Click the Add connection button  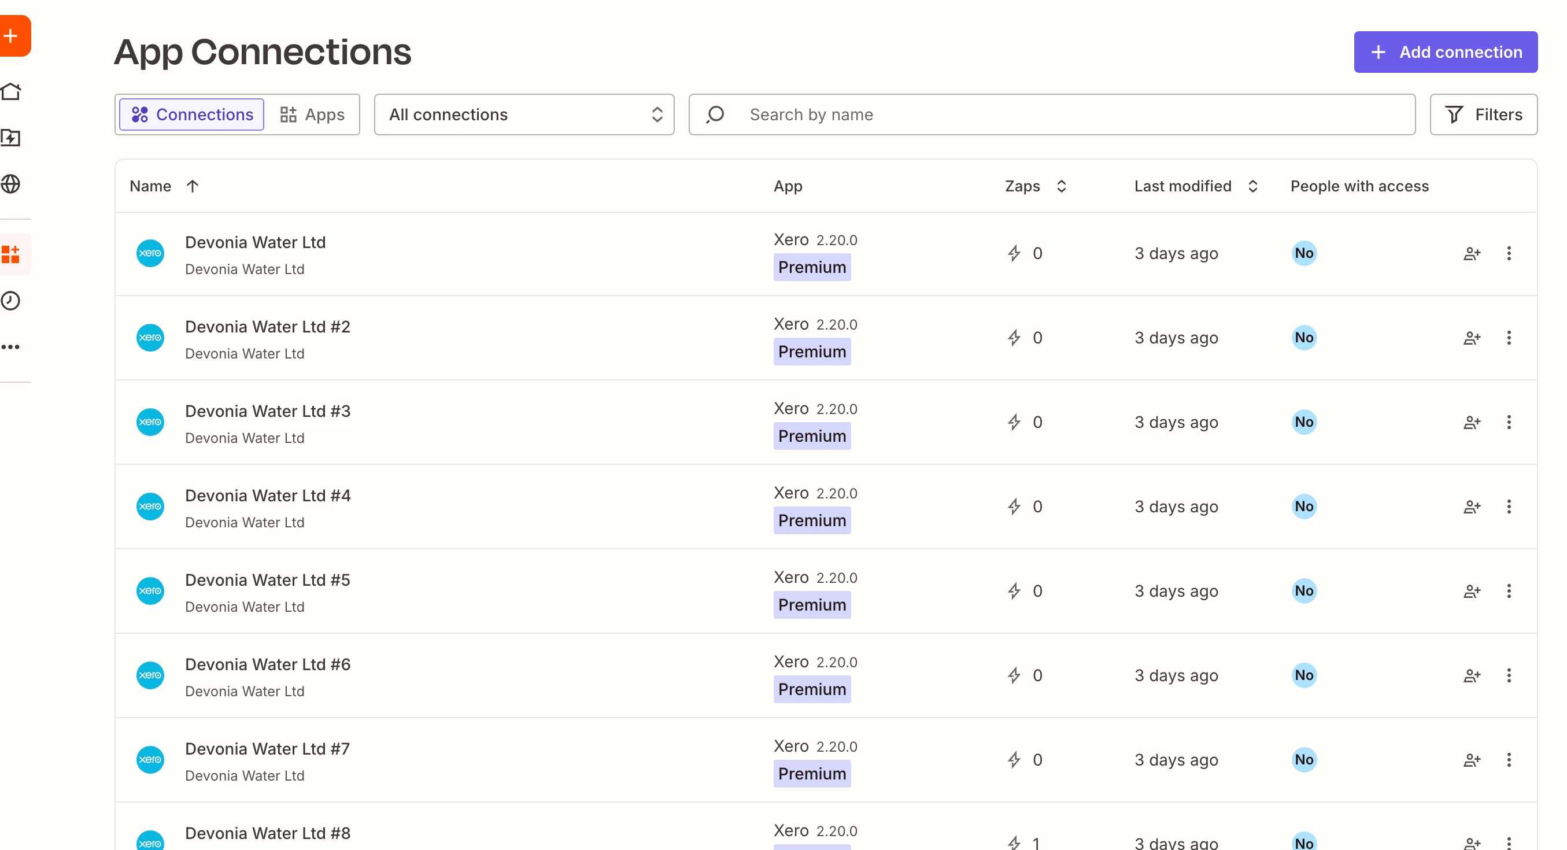click(x=1446, y=52)
